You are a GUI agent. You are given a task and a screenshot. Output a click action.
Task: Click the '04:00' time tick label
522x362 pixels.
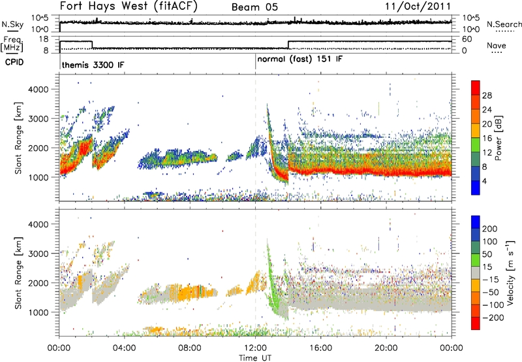point(125,348)
